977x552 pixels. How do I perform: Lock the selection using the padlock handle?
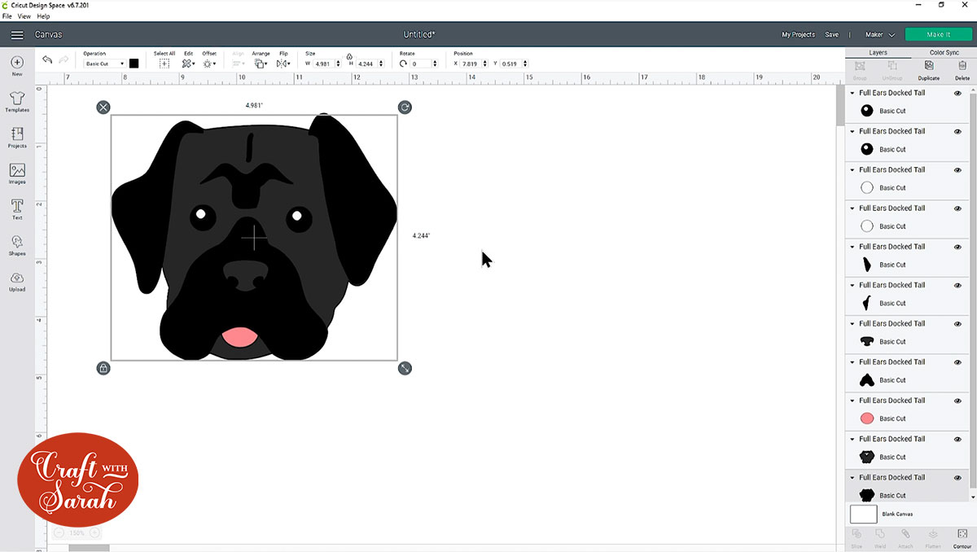(x=104, y=368)
